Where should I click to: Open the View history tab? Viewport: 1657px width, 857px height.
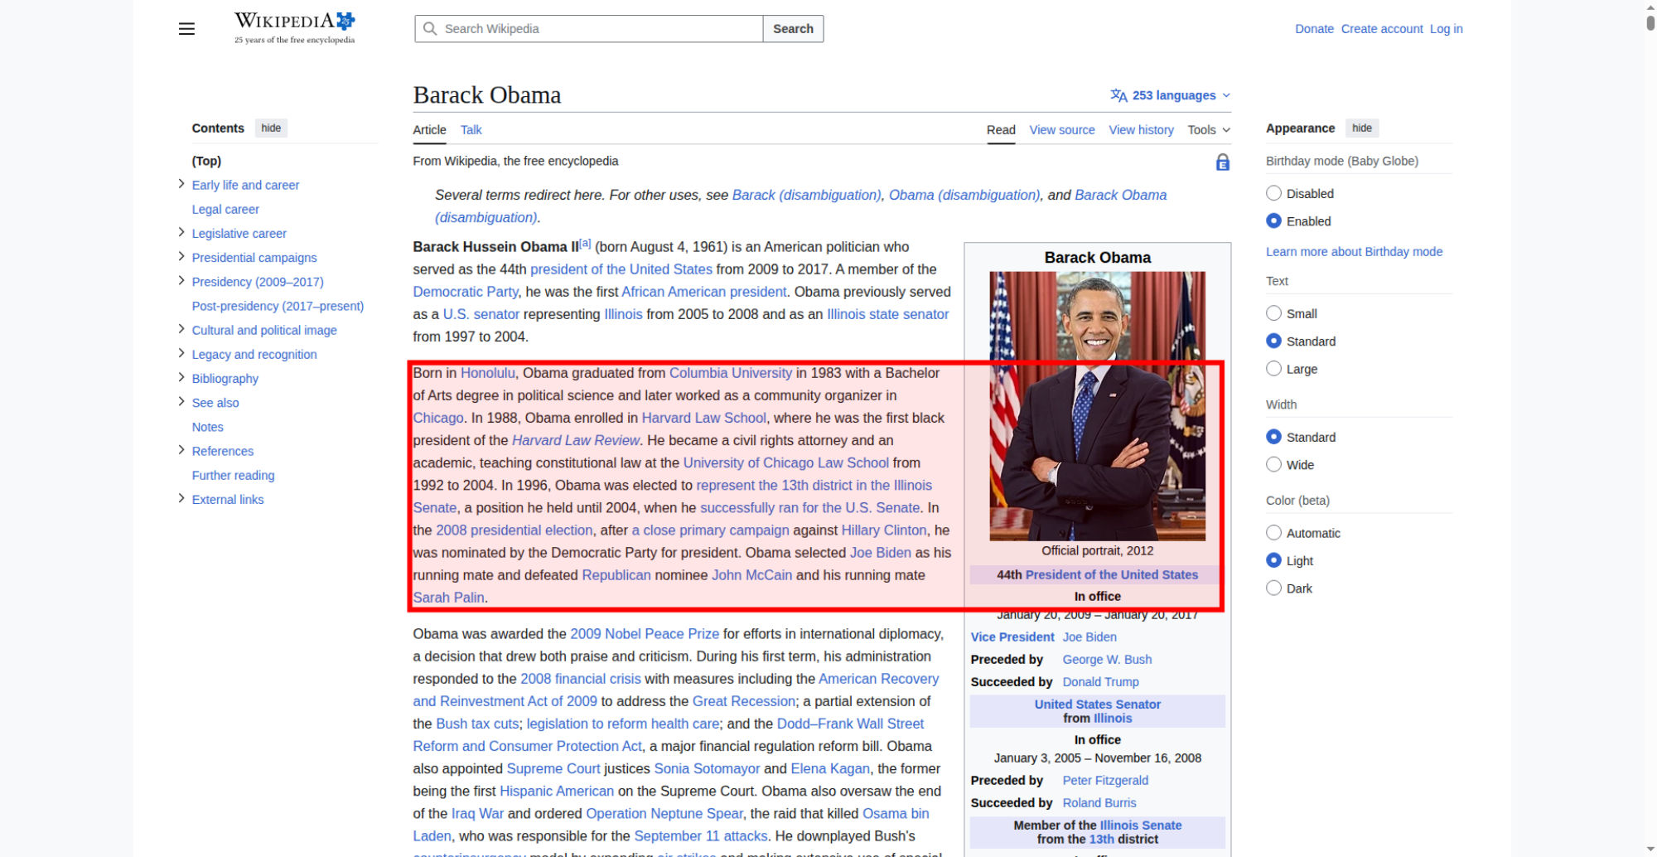1141,130
